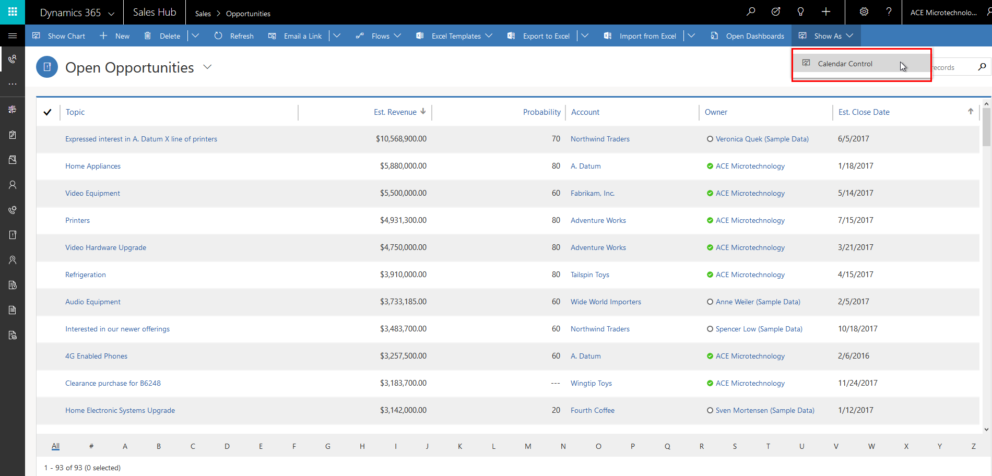Click the 11/24/2017 close date cell
The image size is (992, 476).
pos(858,383)
